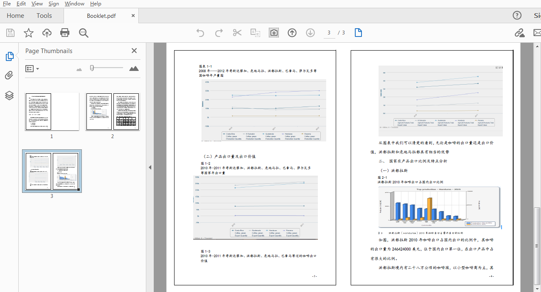This screenshot has width=541, height=292.
Task: Select the page 1 thumbnail
Action: click(52, 112)
